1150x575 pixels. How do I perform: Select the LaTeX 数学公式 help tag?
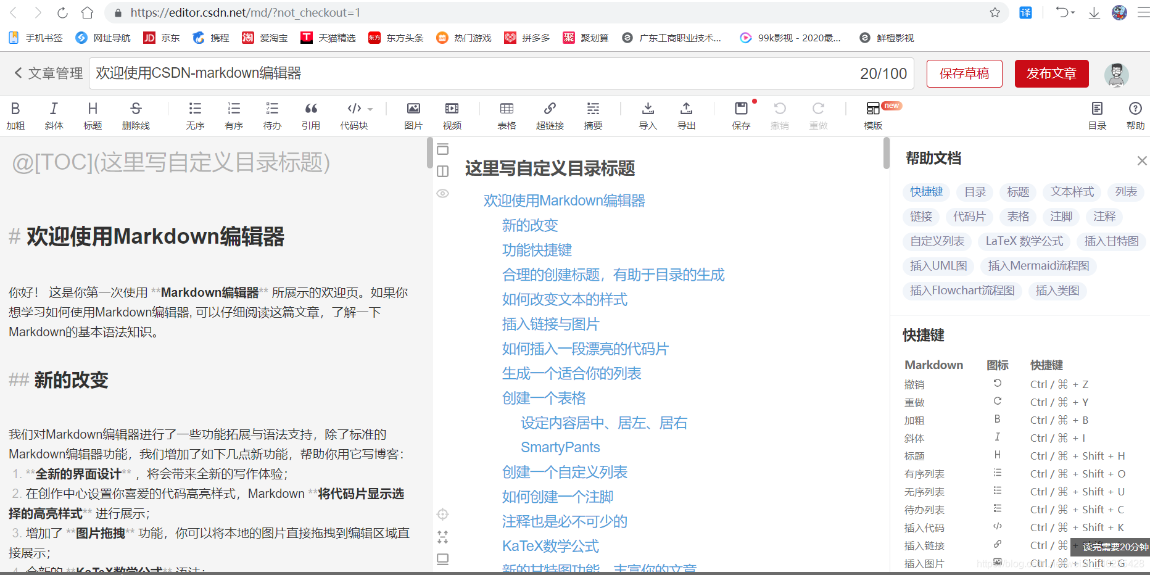[x=1025, y=241]
